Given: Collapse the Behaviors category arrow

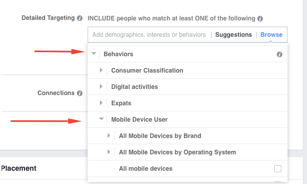Looking at the screenshot, I should (94, 54).
